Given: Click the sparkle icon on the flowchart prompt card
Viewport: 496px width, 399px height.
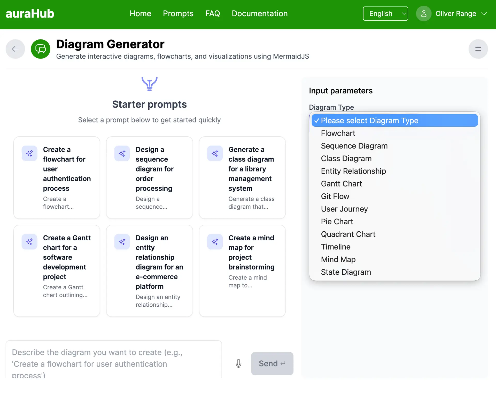Looking at the screenshot, I should pyautogui.click(x=29, y=153).
